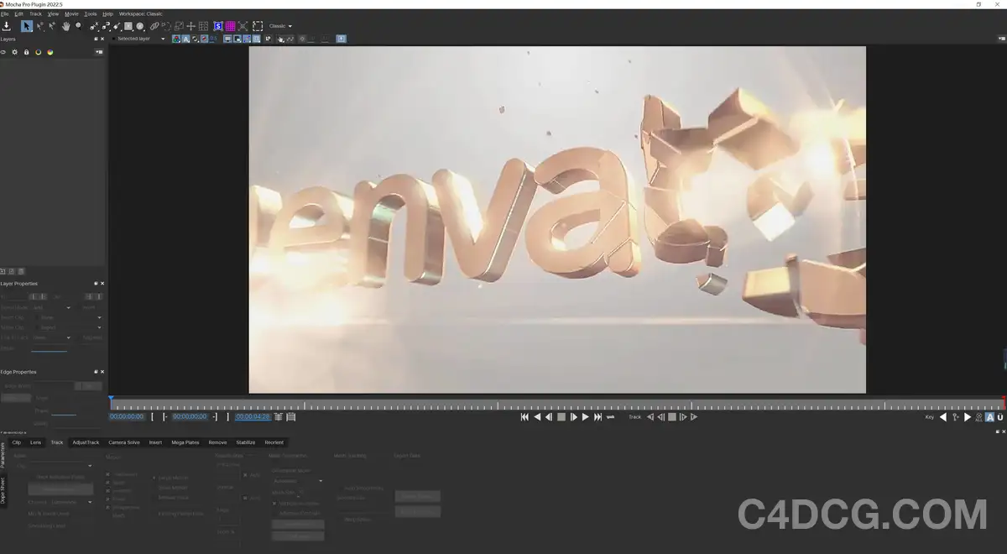The height and width of the screenshot is (554, 1007).
Task: Switch to the Mega Plates tab
Action: point(185,442)
